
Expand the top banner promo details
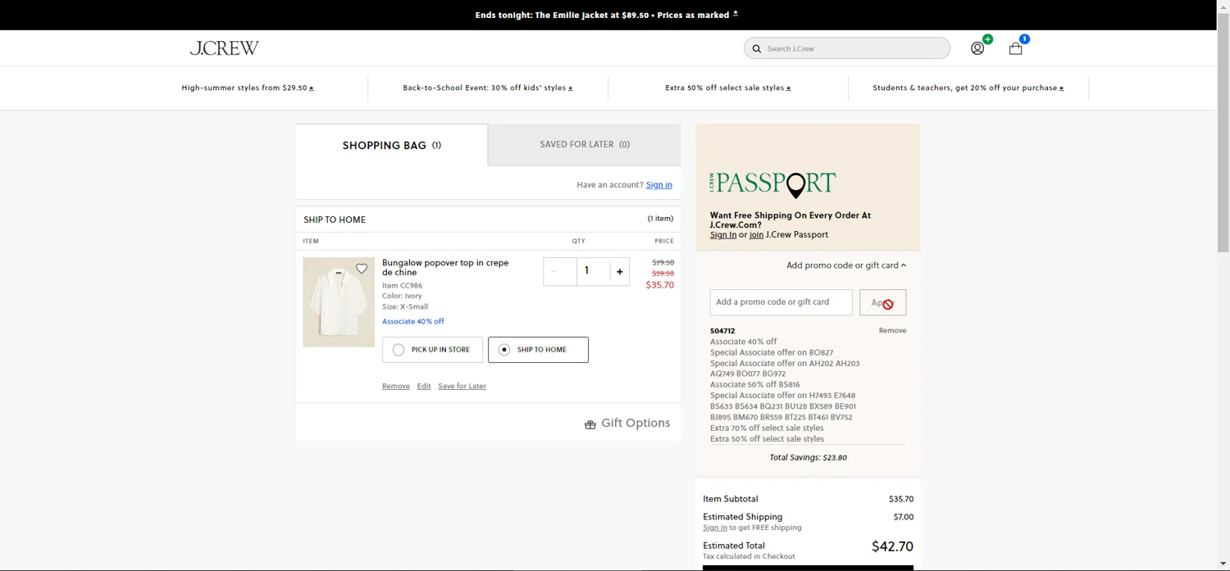pos(736,14)
